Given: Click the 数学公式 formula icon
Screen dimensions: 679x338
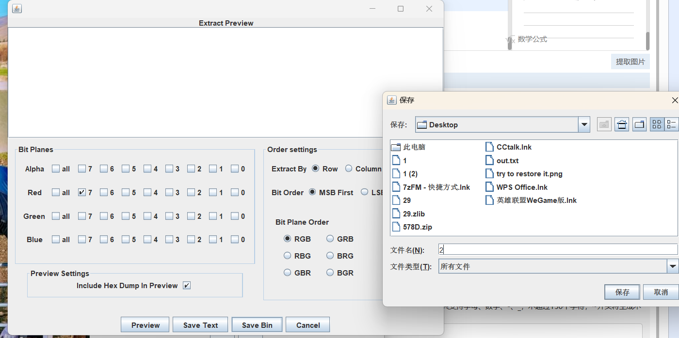Looking at the screenshot, I should 510,40.
